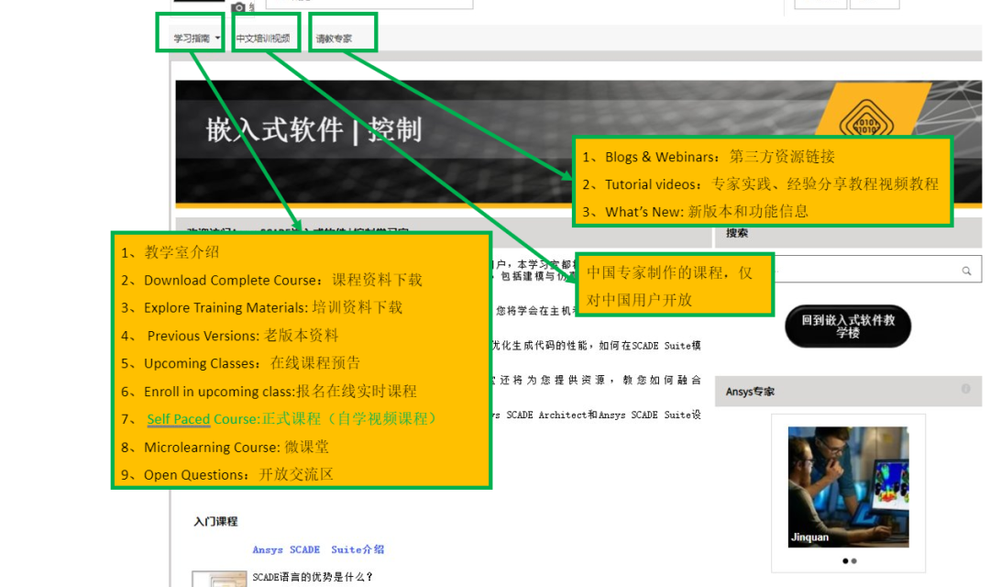Click the magnifier inside the search bar

coord(965,271)
